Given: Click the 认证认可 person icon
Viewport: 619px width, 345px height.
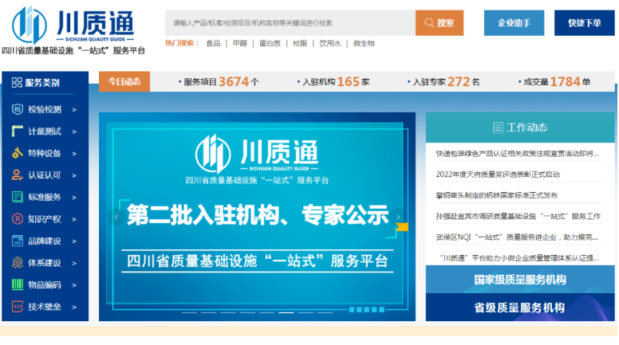Looking at the screenshot, I should pos(17,175).
